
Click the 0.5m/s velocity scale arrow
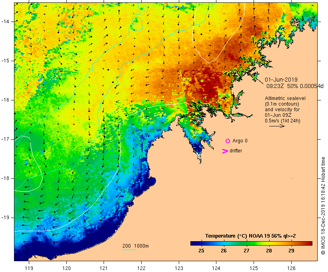277,126
